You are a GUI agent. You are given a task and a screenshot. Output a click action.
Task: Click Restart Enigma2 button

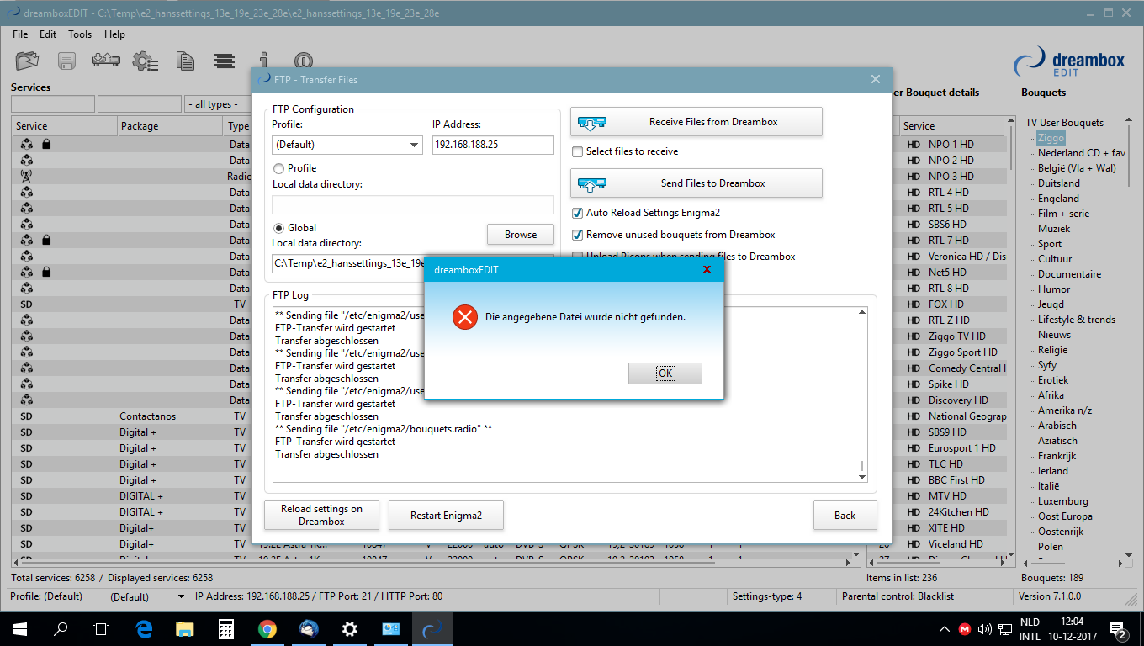(x=446, y=516)
